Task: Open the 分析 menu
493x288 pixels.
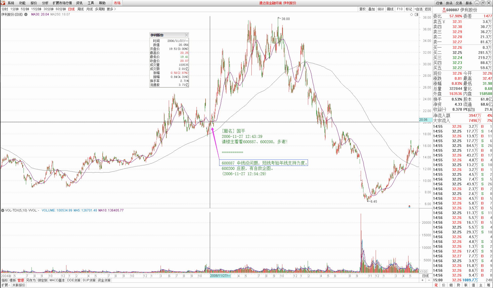Action: [x=45, y=3]
